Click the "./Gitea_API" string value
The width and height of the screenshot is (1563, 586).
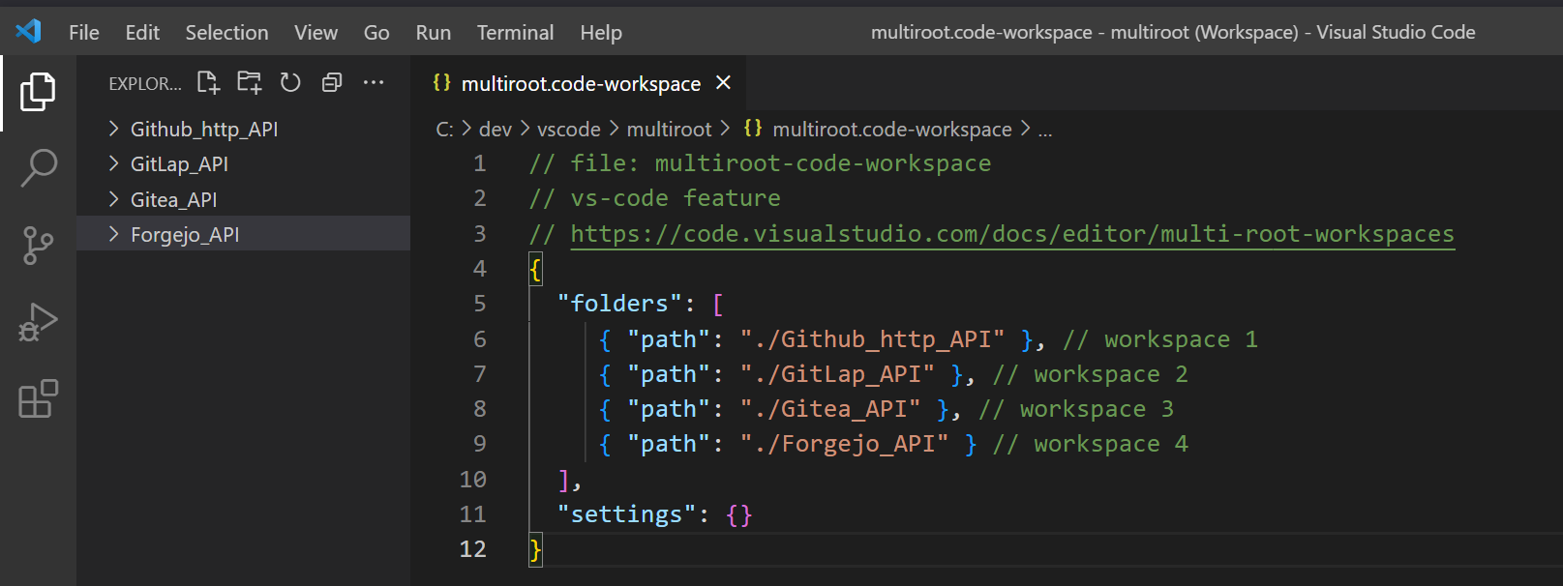click(830, 408)
